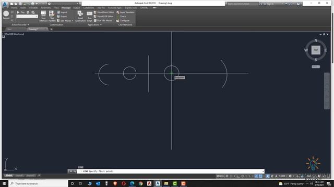The height and width of the screenshot is (187, 334).
Task: Toggle polar tracking in status bar
Action: [x=242, y=176]
